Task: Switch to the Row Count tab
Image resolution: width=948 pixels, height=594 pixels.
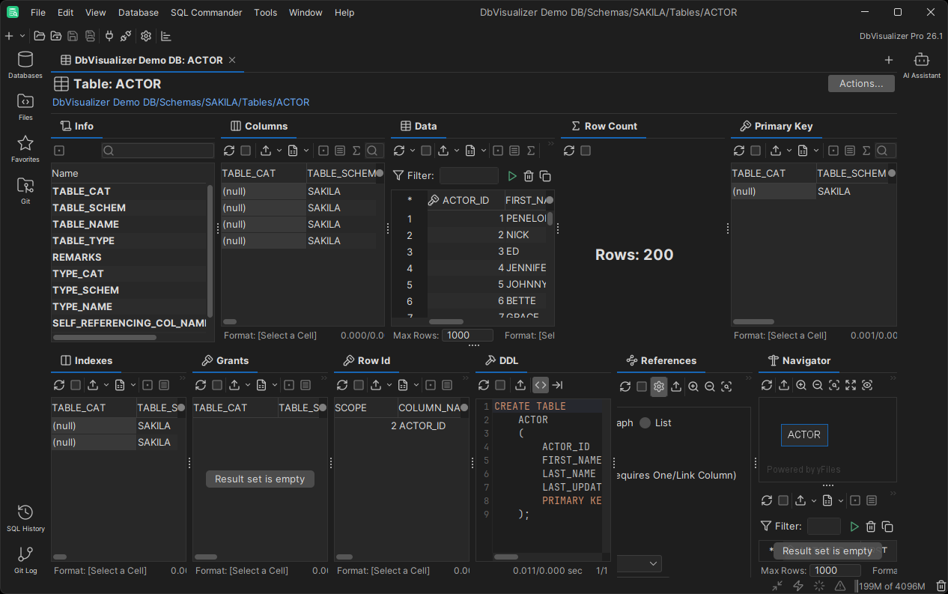Action: click(604, 127)
